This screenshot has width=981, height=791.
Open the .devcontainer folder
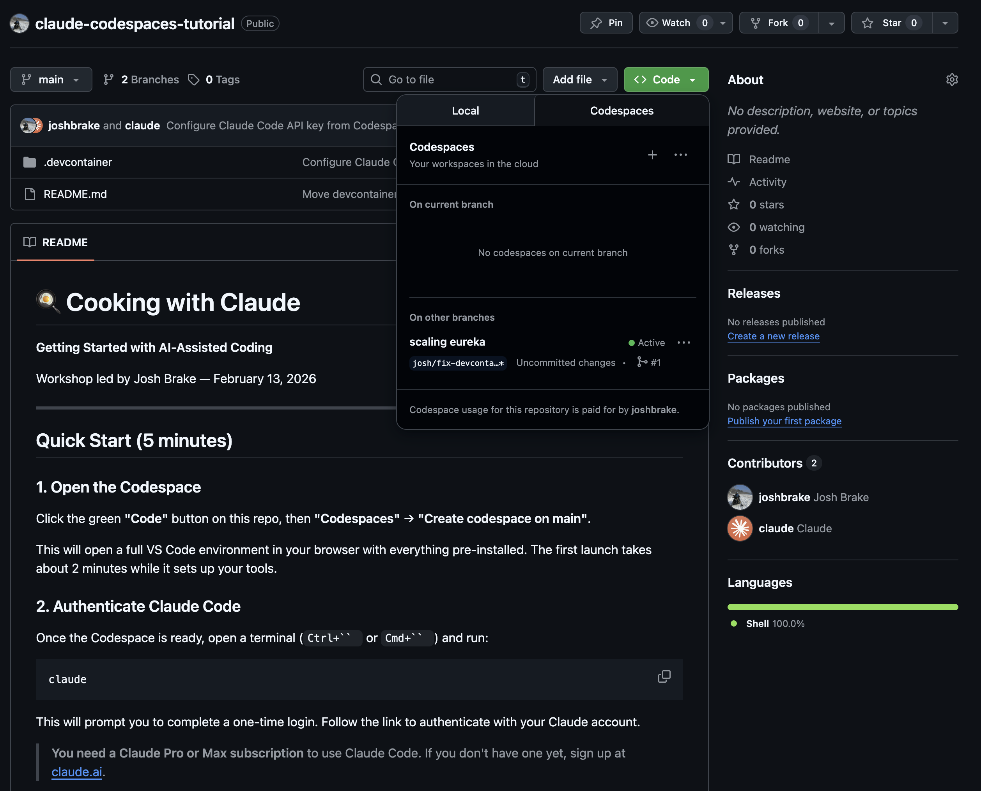(x=78, y=162)
